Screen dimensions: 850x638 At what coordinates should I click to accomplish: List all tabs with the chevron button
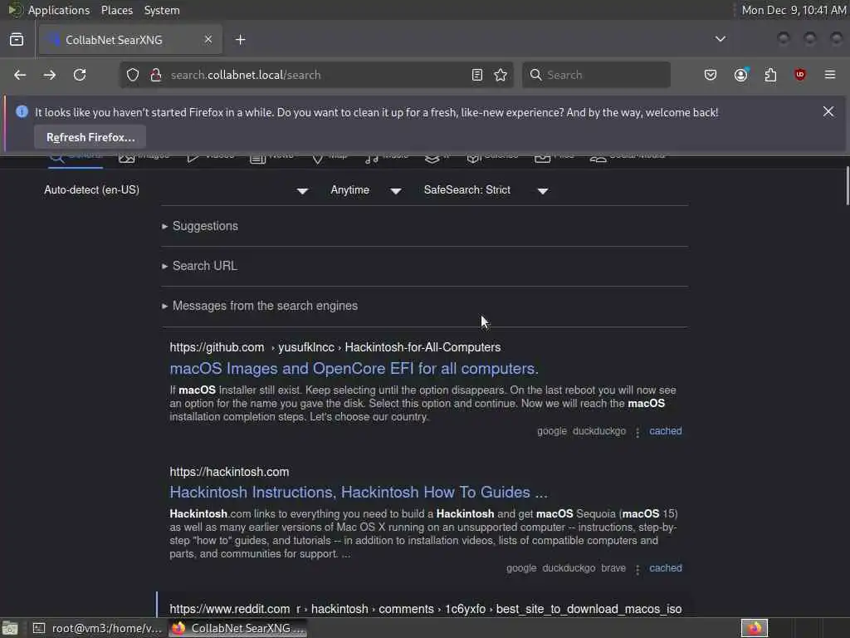coord(721,39)
